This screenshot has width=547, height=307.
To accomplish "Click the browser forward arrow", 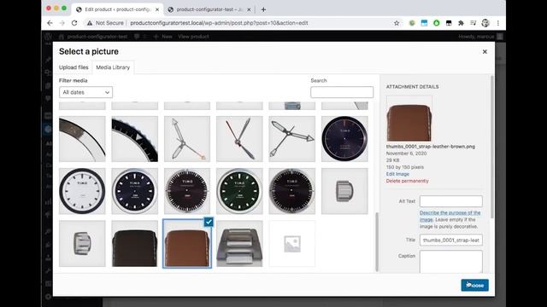I will point(62,23).
